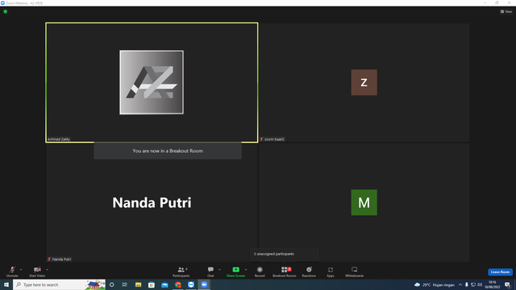
Task: Select the participant tile with green M avatar
Action: click(x=364, y=202)
